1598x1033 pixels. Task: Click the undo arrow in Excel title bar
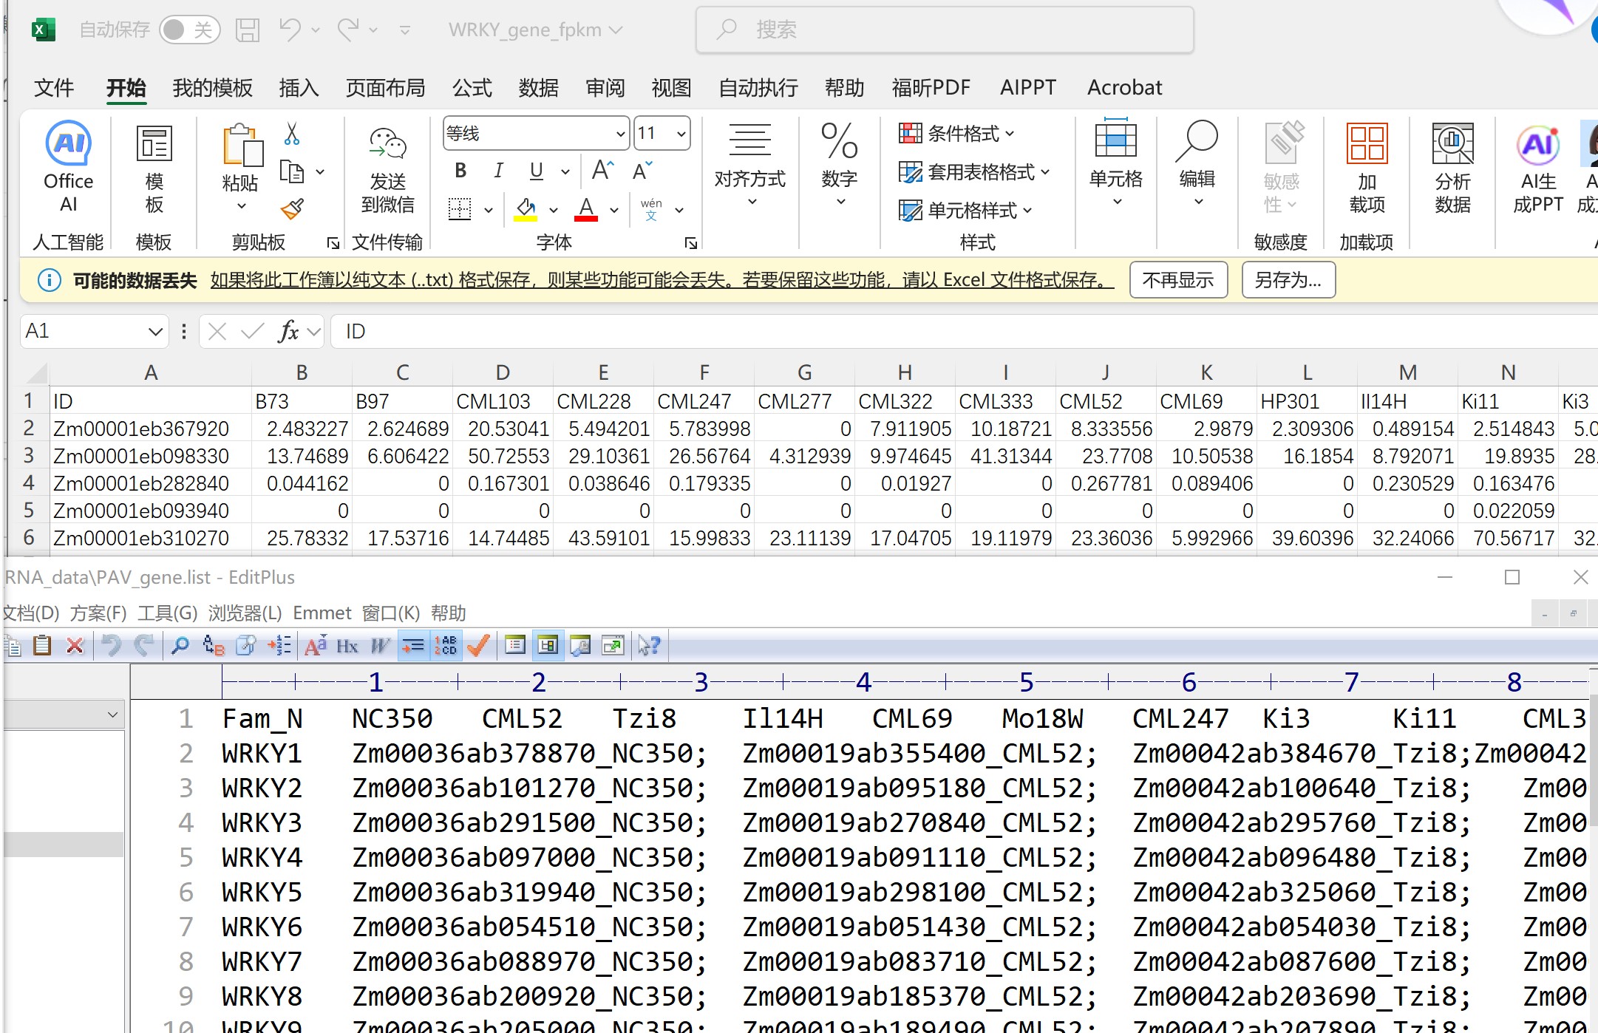(x=290, y=30)
